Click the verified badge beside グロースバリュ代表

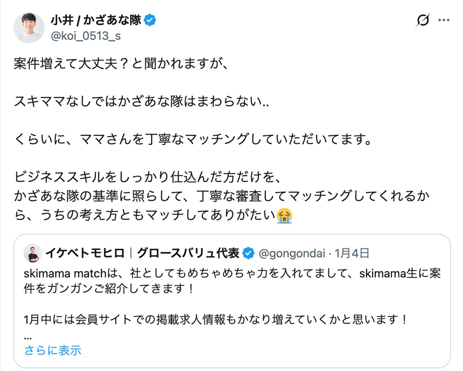248,253
